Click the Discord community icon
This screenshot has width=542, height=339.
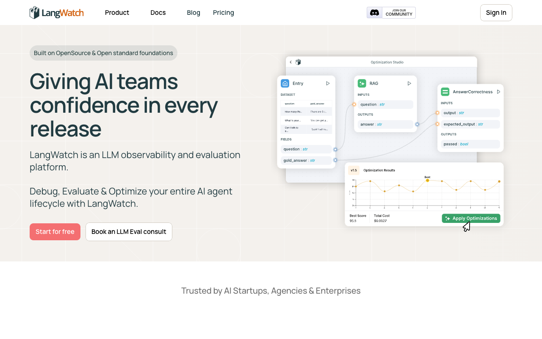tap(374, 13)
